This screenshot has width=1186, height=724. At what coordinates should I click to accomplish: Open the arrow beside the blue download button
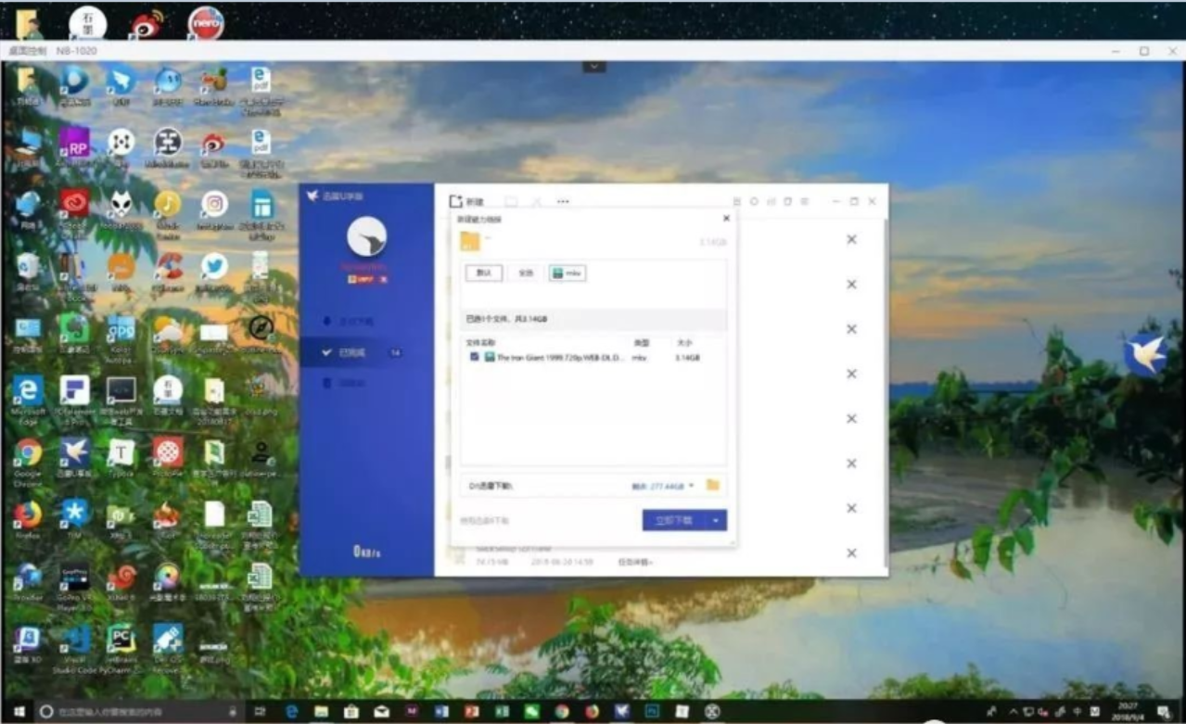[717, 520]
